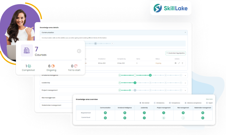
Task: Click Stakeholder management current level C badge
Action: pos(203,118)
